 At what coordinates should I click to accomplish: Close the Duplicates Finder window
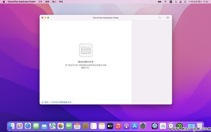(42, 18)
